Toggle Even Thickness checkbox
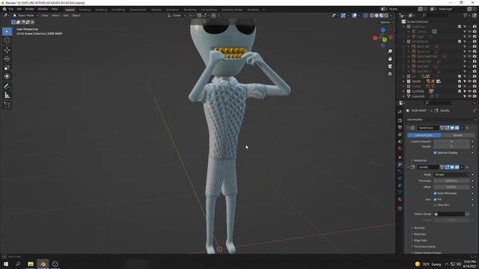This screenshot has width=479, height=269. pyautogui.click(x=435, y=194)
